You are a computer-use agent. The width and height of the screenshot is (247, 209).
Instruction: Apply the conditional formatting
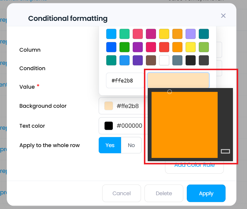tap(206, 193)
